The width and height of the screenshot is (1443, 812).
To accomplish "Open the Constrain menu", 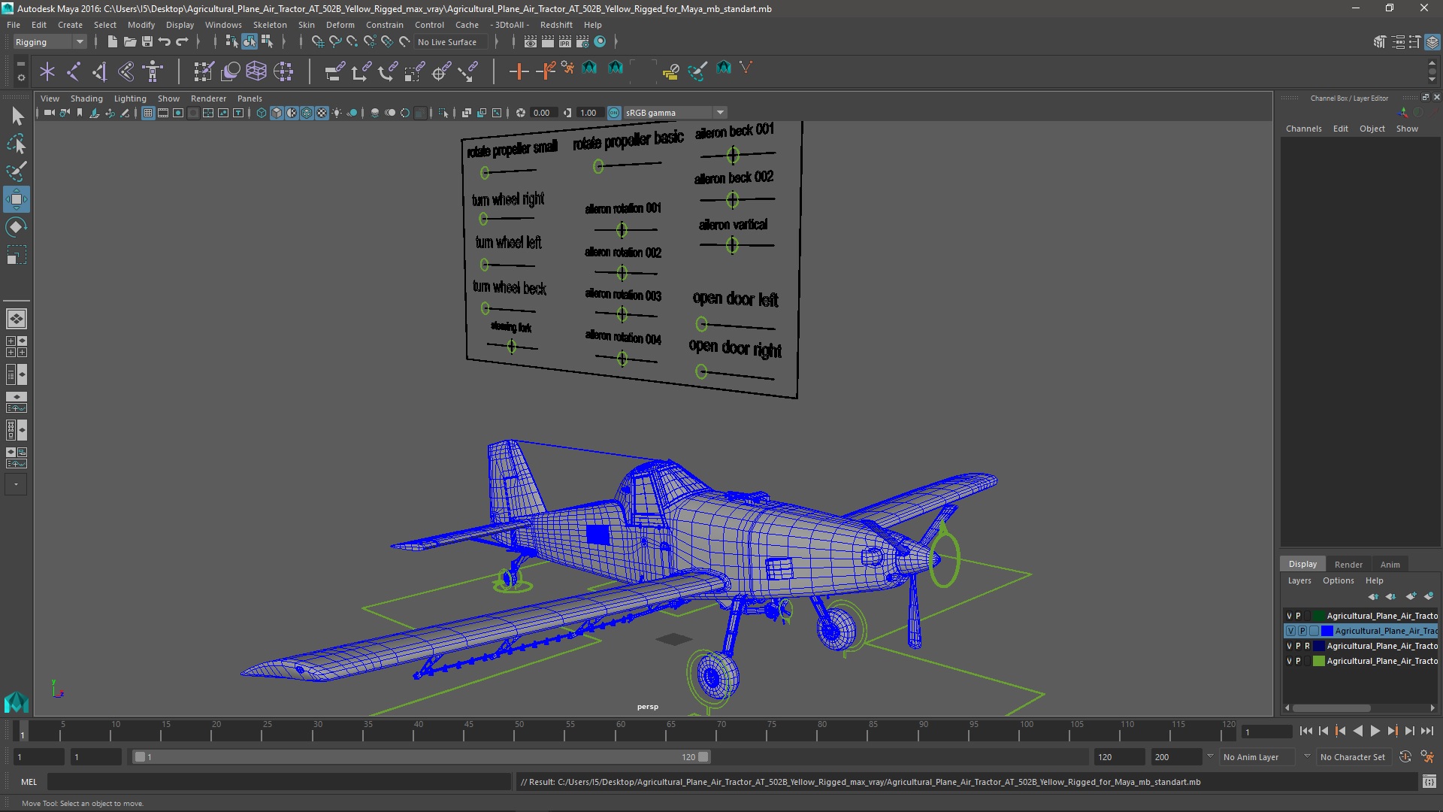I will (384, 25).
